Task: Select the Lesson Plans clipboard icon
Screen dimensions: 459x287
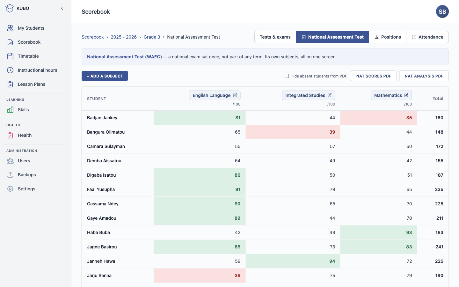Action: (10, 84)
